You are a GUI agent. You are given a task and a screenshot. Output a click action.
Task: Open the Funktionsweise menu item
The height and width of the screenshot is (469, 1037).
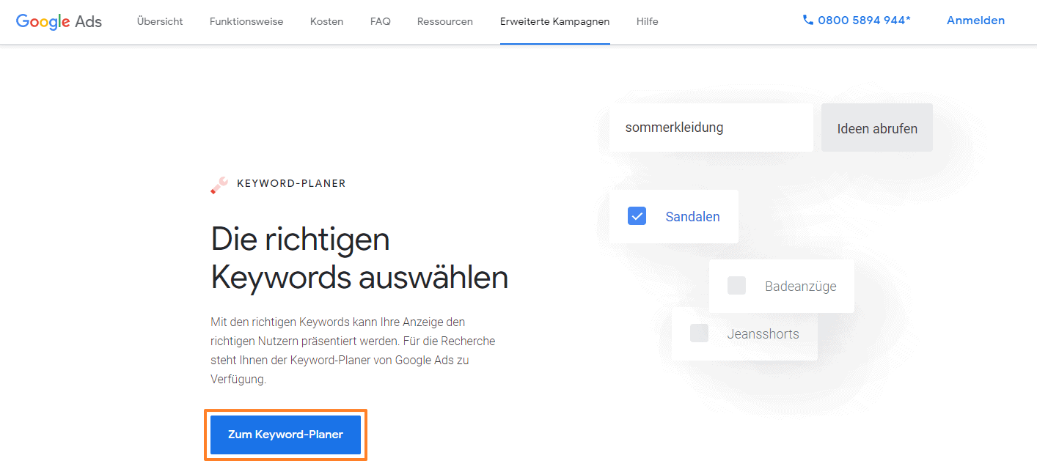246,21
